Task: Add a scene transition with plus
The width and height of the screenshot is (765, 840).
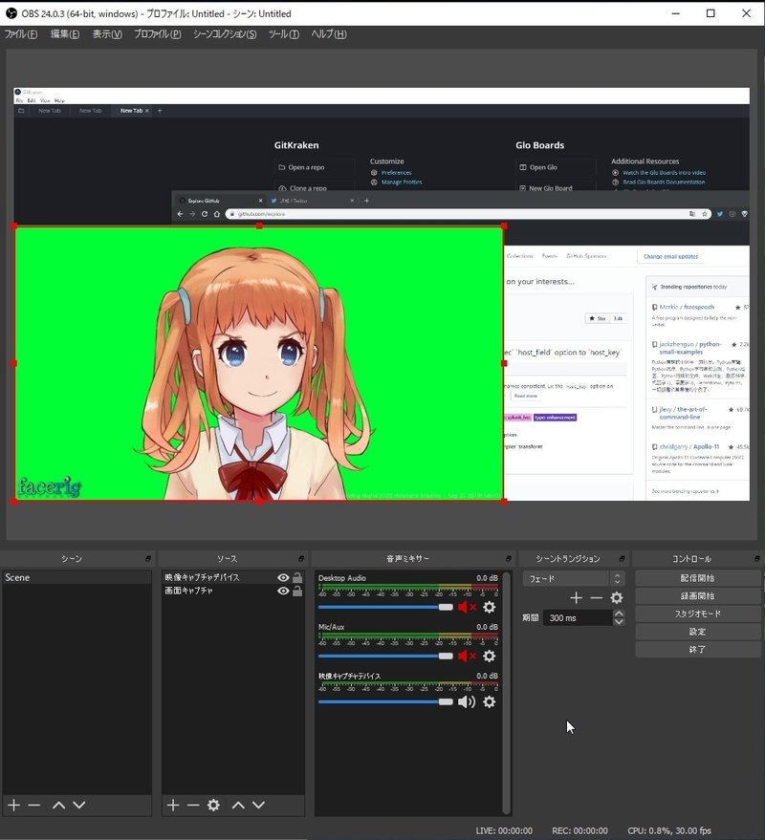Action: 577,598
